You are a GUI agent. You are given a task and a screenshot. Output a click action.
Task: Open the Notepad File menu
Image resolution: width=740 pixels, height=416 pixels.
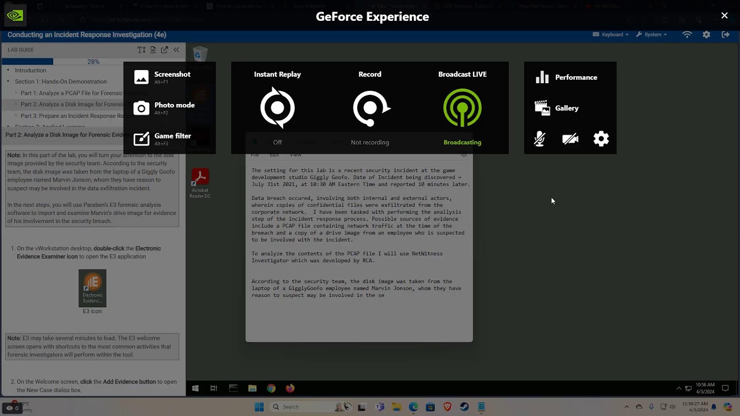[255, 155]
